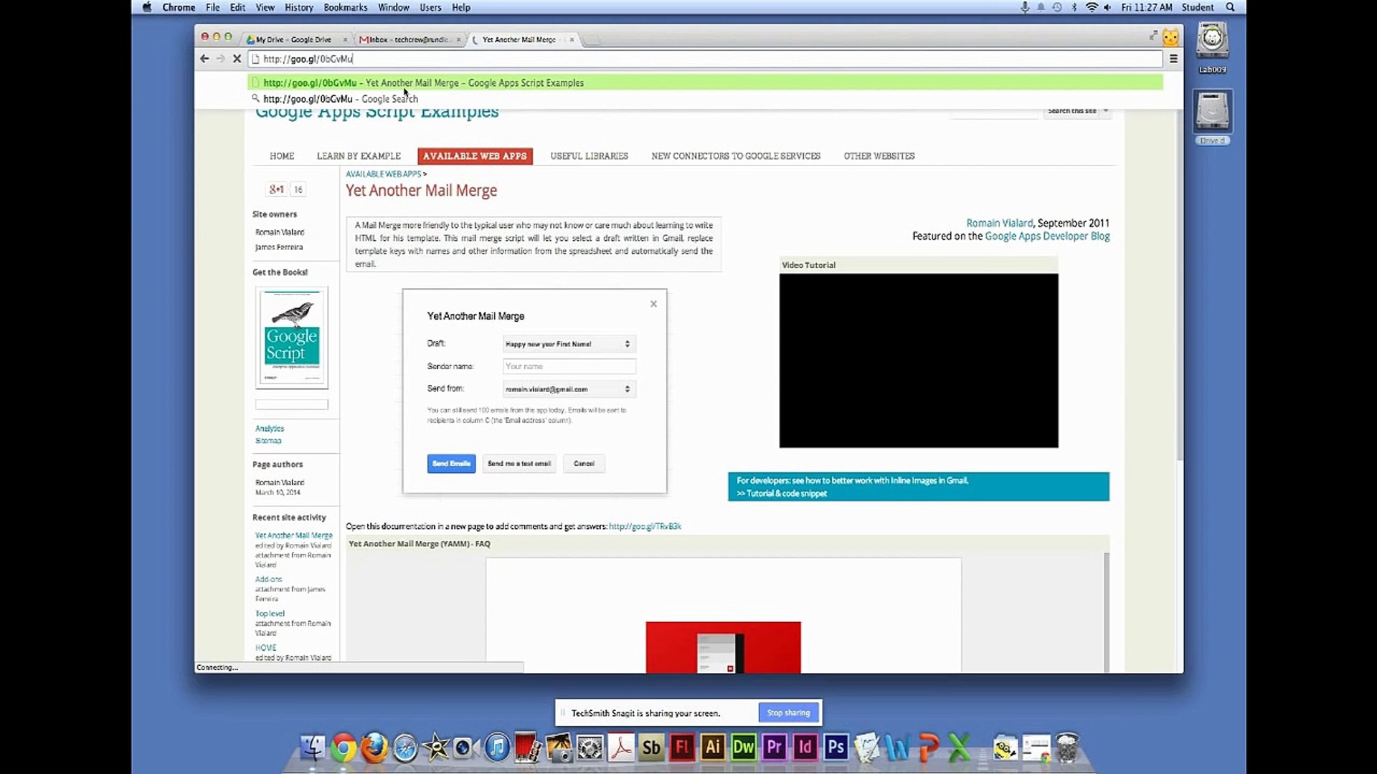This screenshot has width=1377, height=774.
Task: Stop page loading with X button
Action: (237, 59)
